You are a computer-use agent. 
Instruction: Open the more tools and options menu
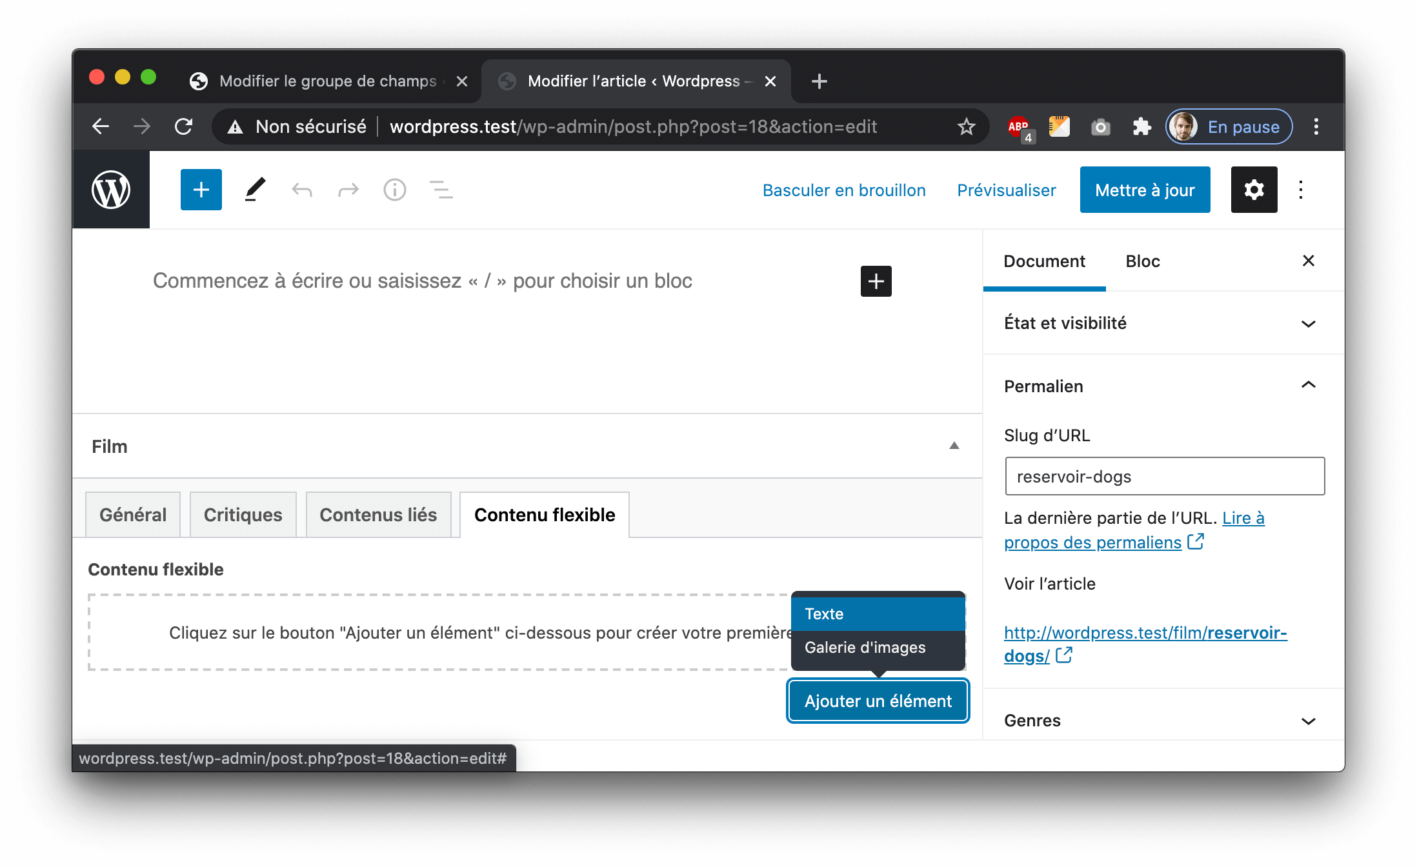[x=1300, y=190]
